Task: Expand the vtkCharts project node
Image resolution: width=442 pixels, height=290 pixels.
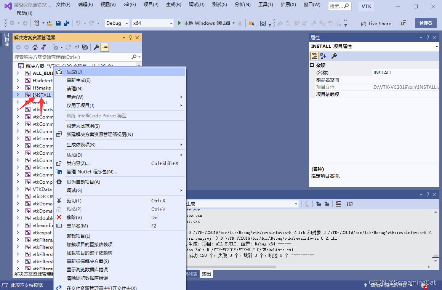Action: coord(17,109)
